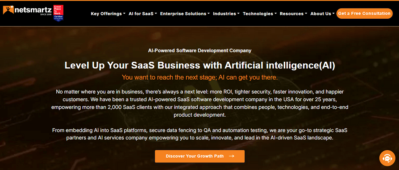The width and height of the screenshot is (399, 170).
Task: Click the 'AI-Powered Software Development Company' subtitle
Action: 199,51
